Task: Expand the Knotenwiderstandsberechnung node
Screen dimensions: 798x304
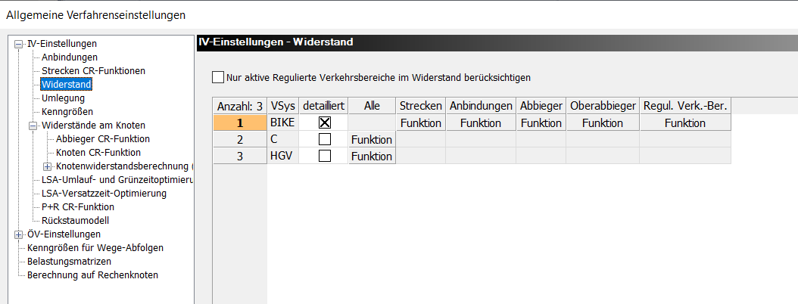Action: [x=48, y=166]
